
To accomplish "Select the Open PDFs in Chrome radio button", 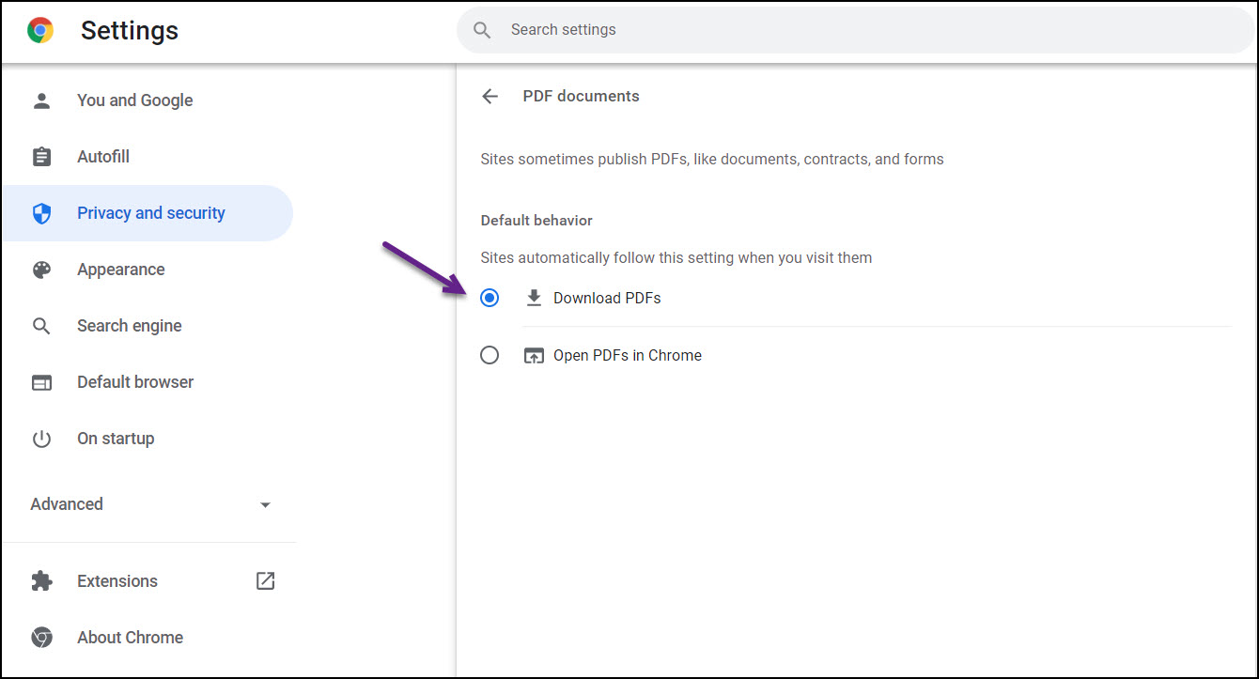I will [x=490, y=355].
